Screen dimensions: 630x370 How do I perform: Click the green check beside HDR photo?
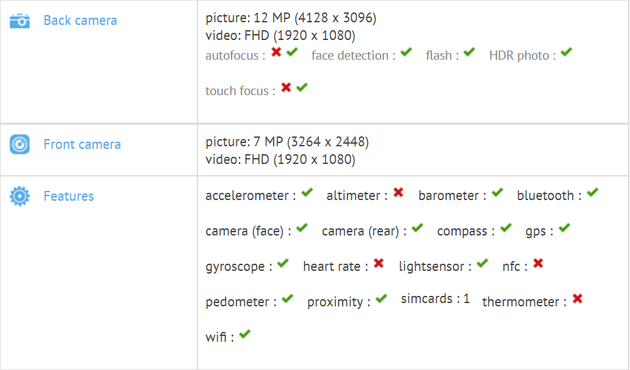[x=566, y=52]
